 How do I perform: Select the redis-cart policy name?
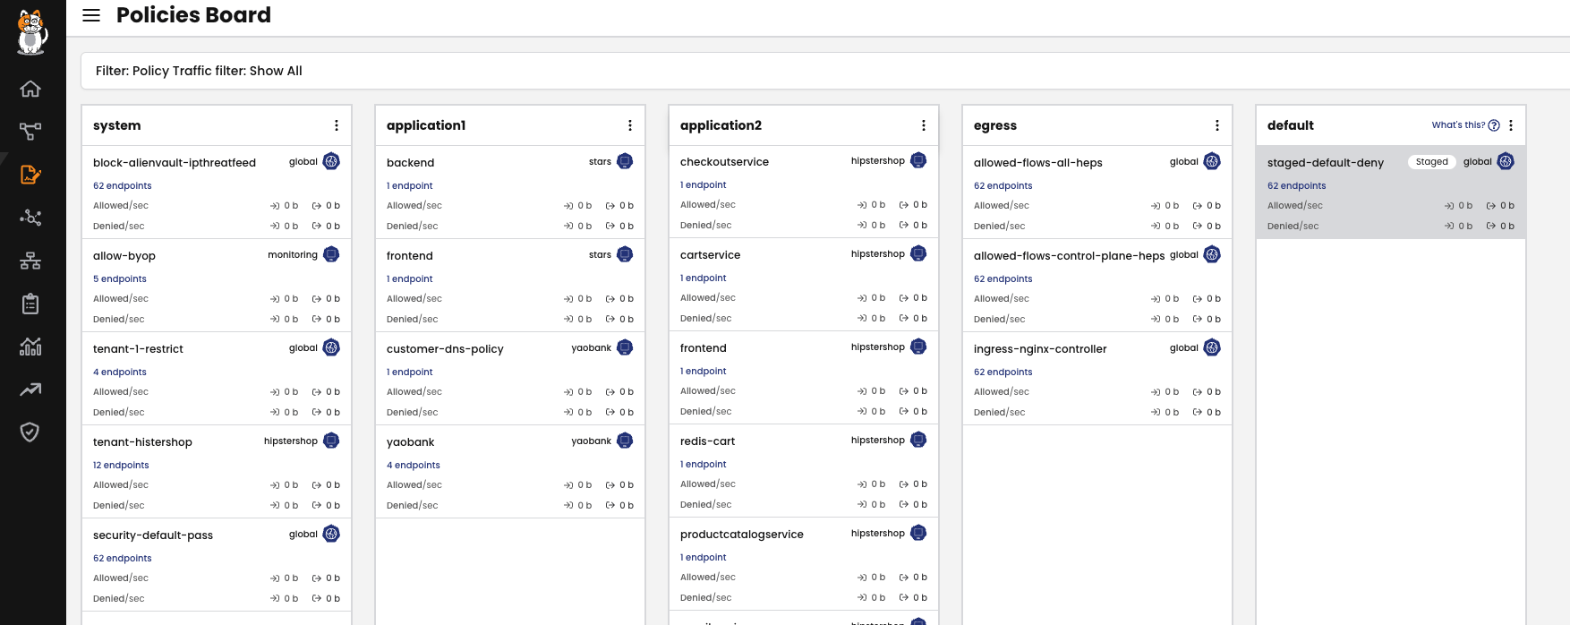(x=708, y=441)
